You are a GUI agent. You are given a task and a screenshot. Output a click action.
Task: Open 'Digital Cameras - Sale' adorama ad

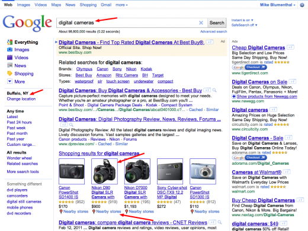pos(258,138)
